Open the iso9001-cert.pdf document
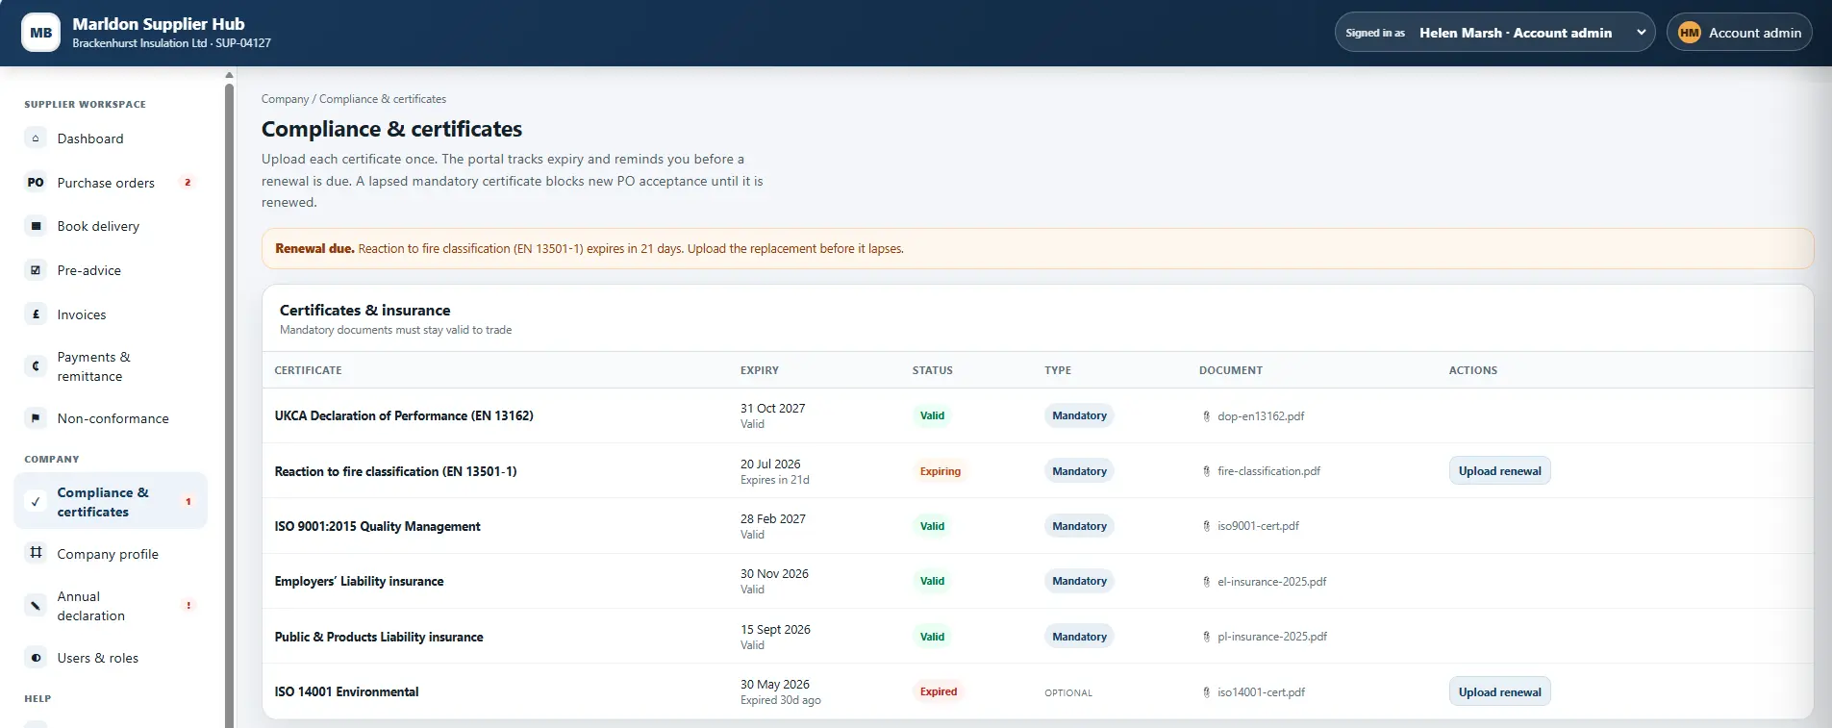 point(1258,526)
